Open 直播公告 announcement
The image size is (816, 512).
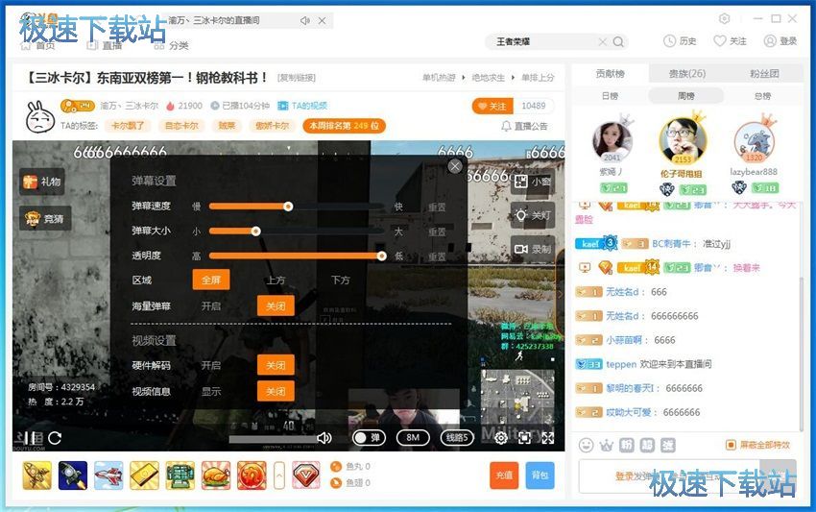tap(524, 126)
